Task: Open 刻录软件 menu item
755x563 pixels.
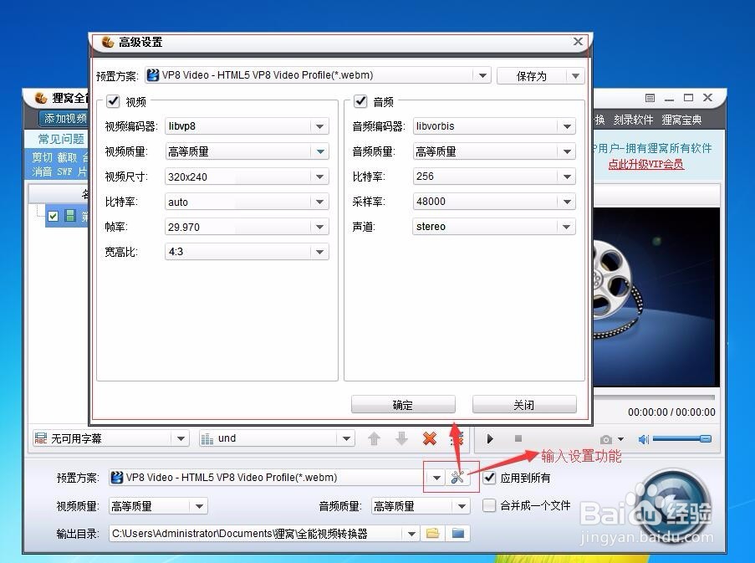Action: click(x=633, y=120)
